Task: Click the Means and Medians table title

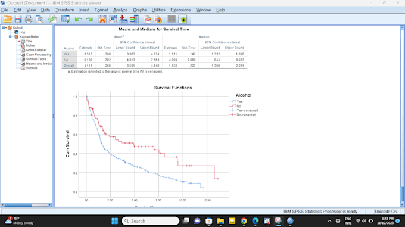Action: coord(154,29)
